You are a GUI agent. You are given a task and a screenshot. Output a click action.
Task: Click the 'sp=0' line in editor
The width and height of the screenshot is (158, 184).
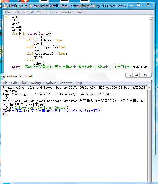tap(16, 24)
